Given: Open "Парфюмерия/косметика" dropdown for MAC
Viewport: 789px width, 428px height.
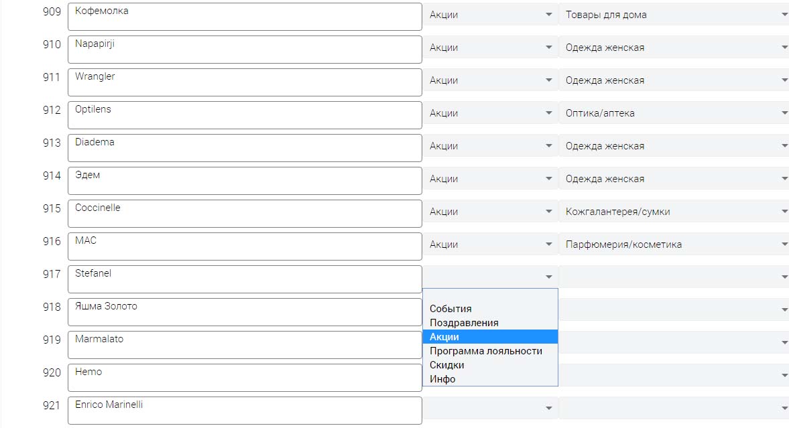Looking at the screenshot, I should 673,244.
